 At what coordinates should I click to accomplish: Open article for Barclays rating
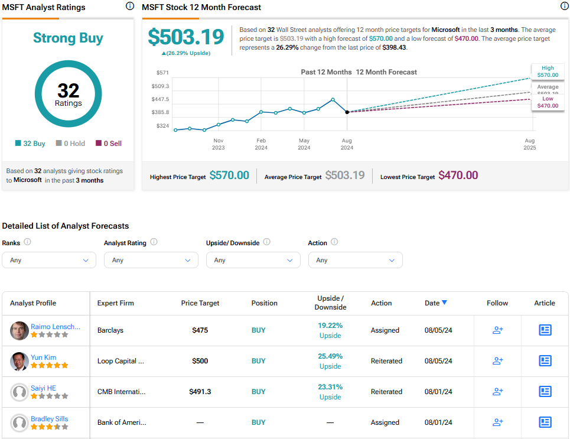[x=545, y=330]
